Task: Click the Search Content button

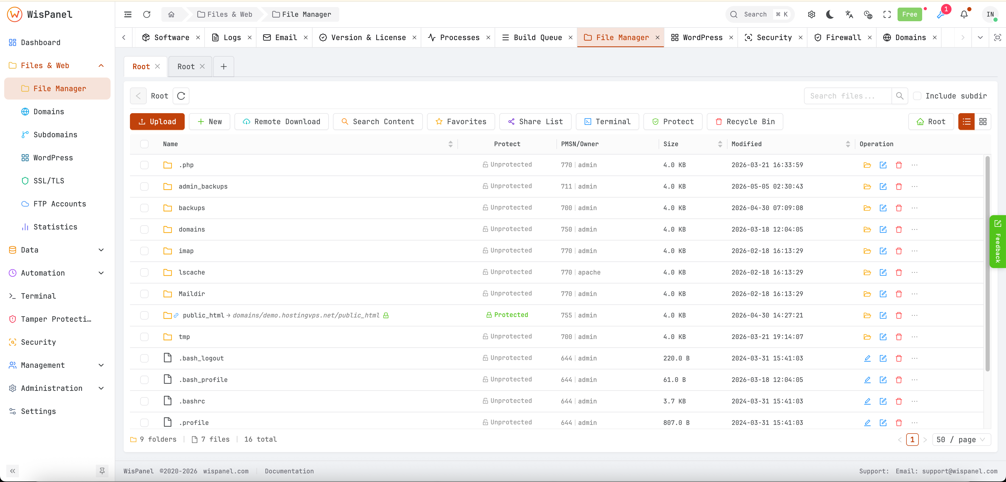Action: pyautogui.click(x=378, y=122)
